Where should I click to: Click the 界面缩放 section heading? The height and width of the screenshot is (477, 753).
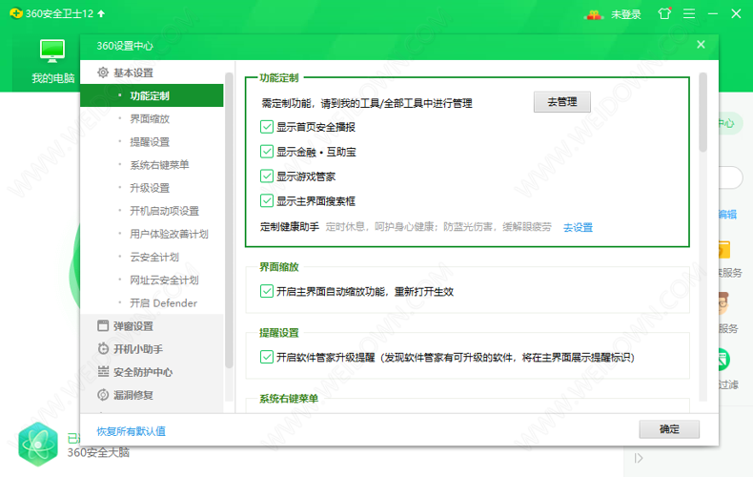(279, 266)
